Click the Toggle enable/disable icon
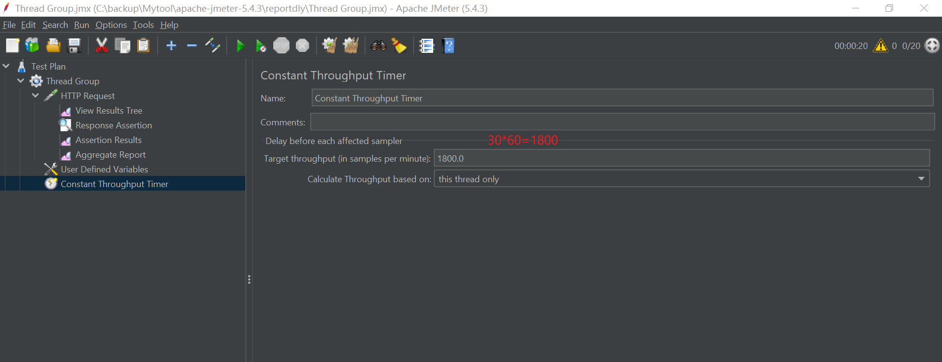This screenshot has height=362, width=942. tap(212, 46)
